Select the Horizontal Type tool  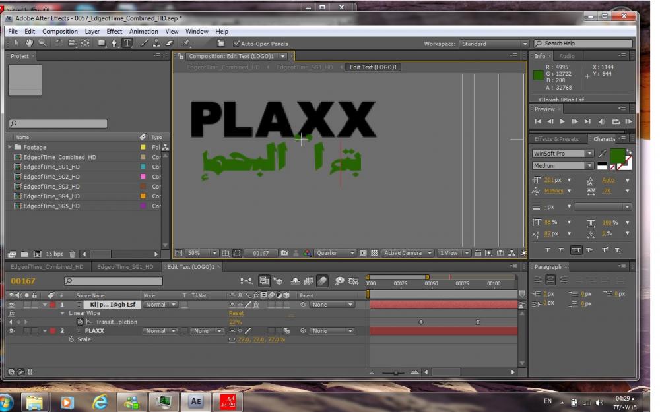(127, 44)
